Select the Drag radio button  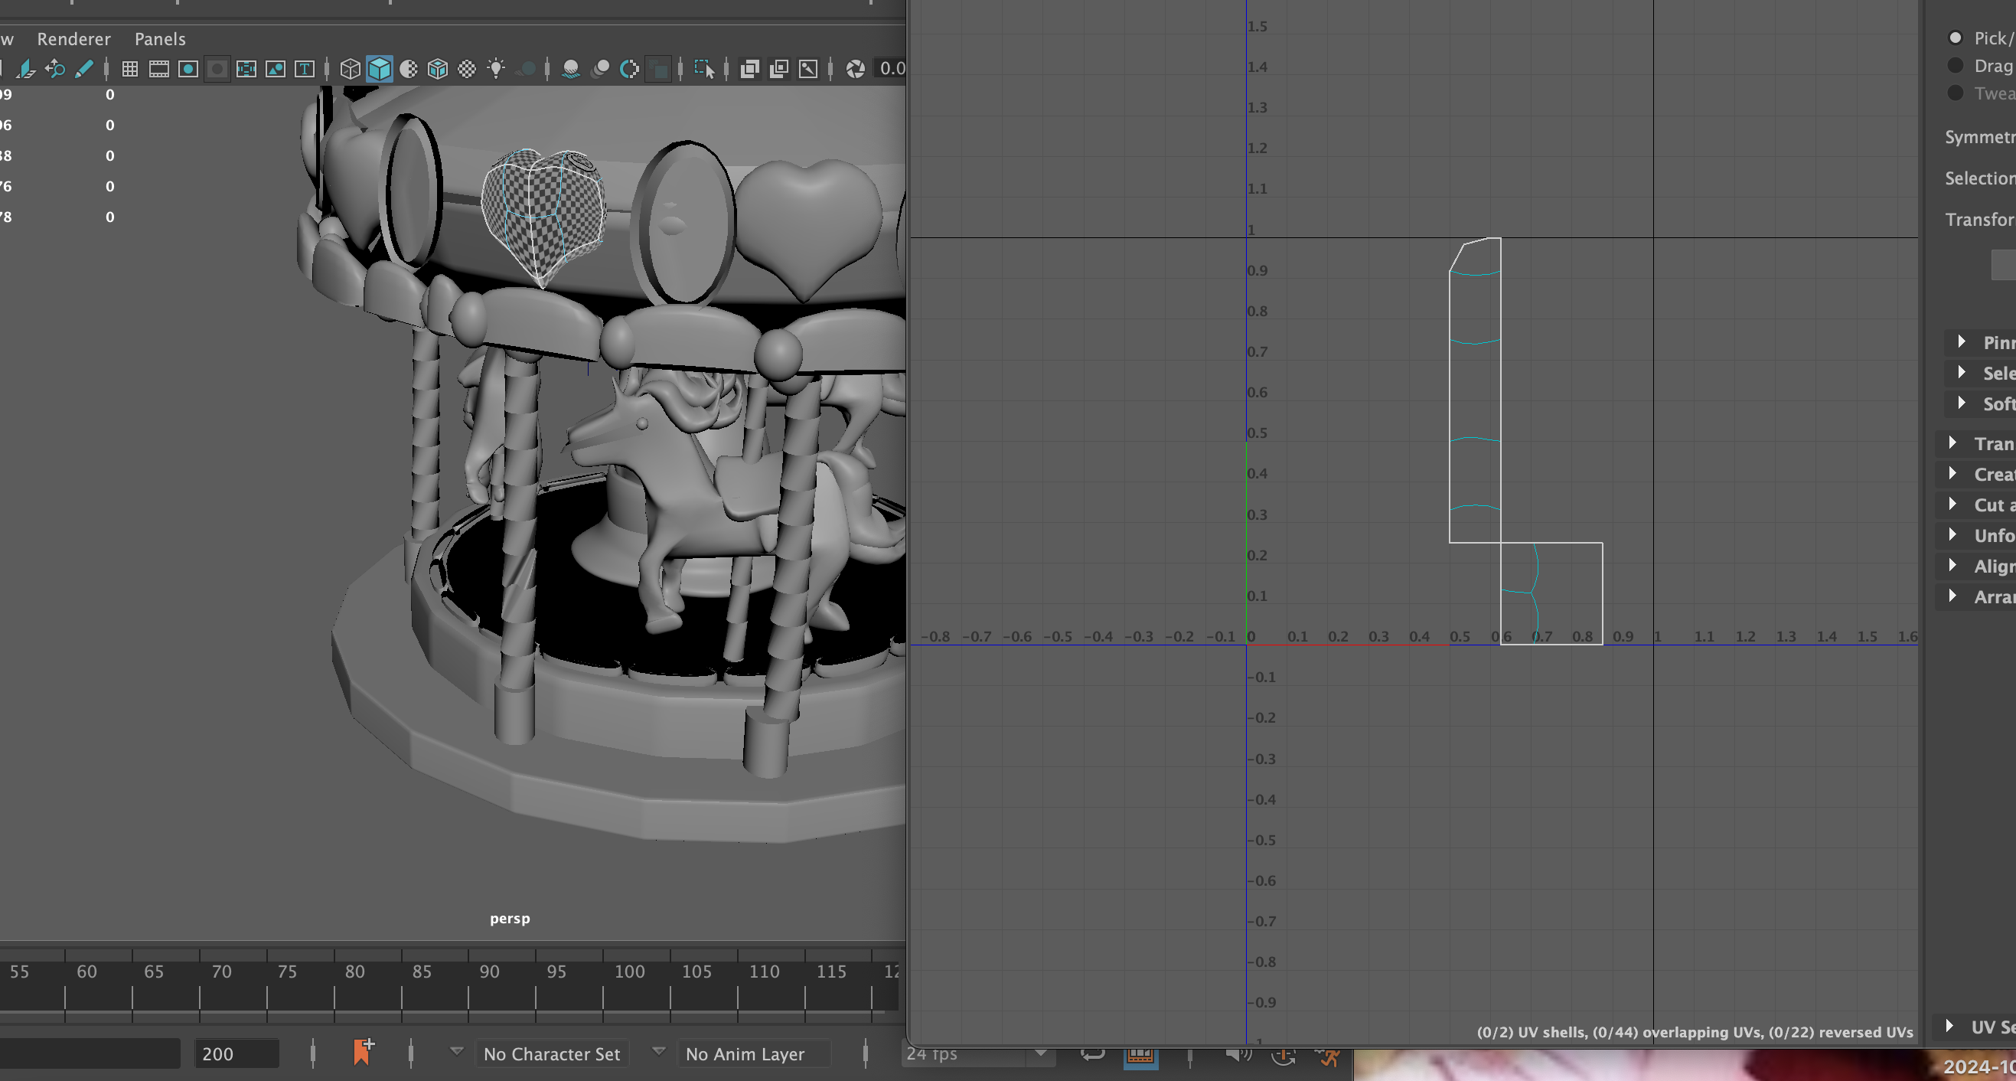pyautogui.click(x=1955, y=65)
